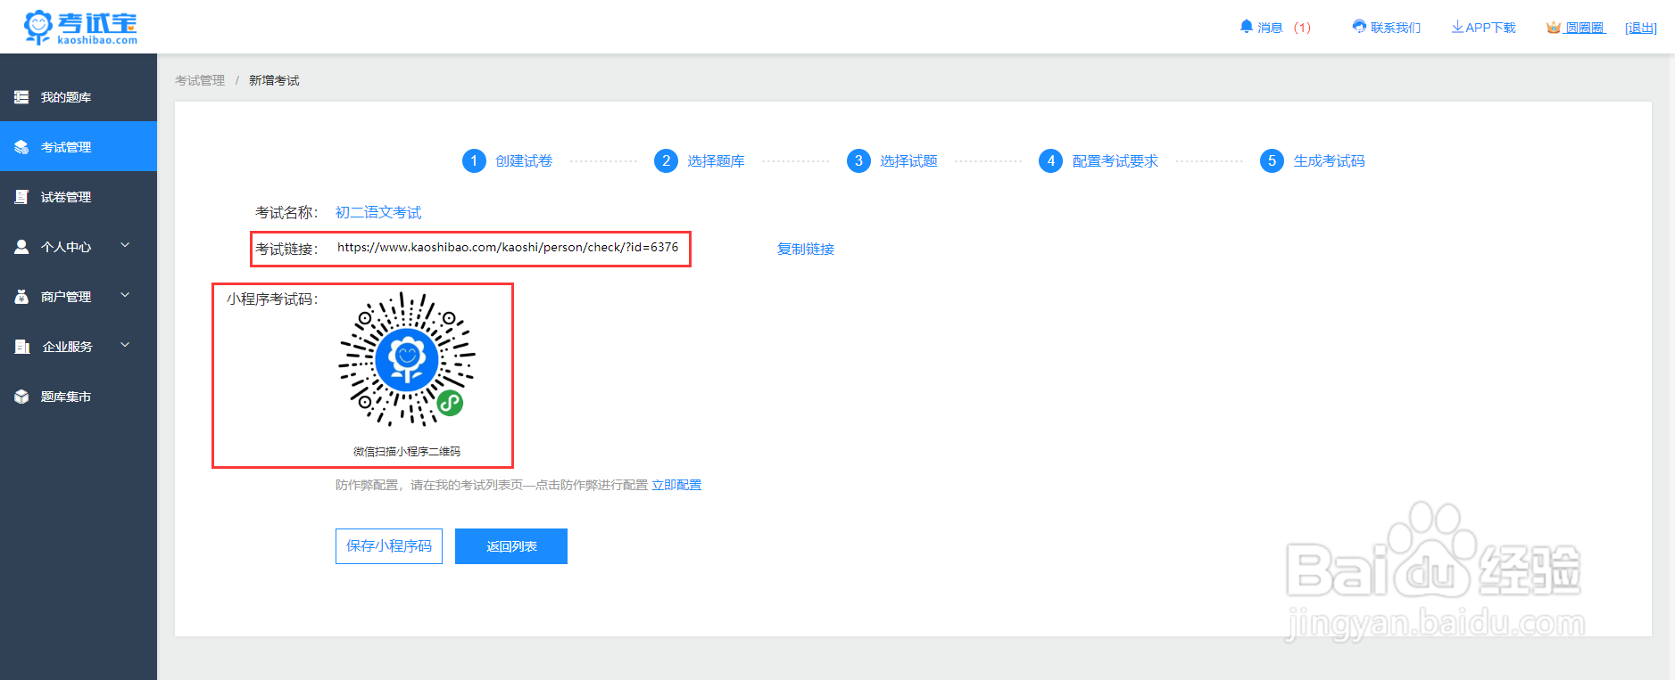1675x680 pixels.
Task: Click the 微信扫描小程序二维码 caption
Action: pos(407,452)
